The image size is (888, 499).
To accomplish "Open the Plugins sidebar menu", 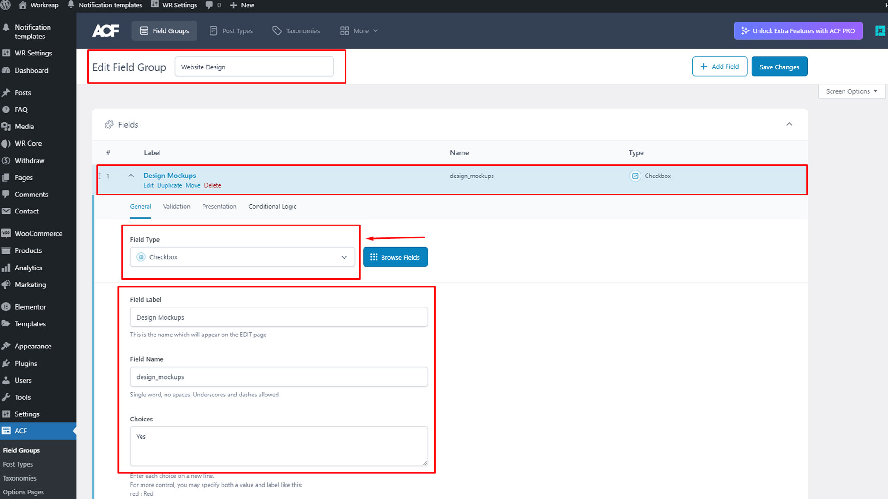I will click(25, 364).
